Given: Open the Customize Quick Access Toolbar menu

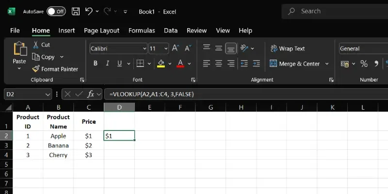Looking at the screenshot, I should [126, 11].
